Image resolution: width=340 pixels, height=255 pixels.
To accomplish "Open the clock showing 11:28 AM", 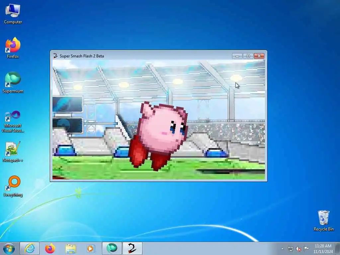I will coord(323,249).
